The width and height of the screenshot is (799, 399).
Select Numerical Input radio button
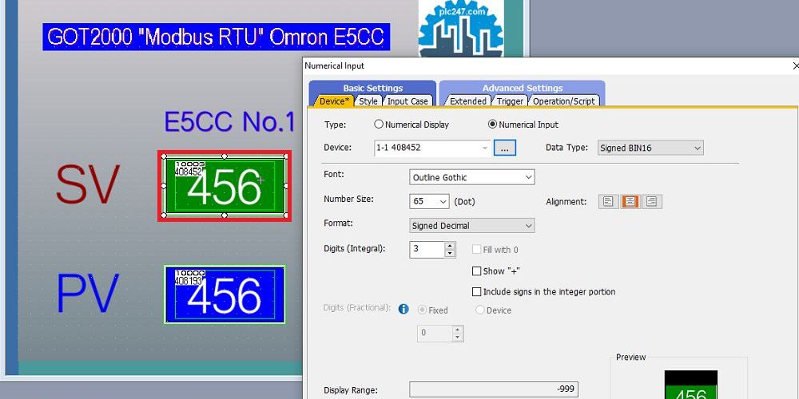(x=492, y=124)
